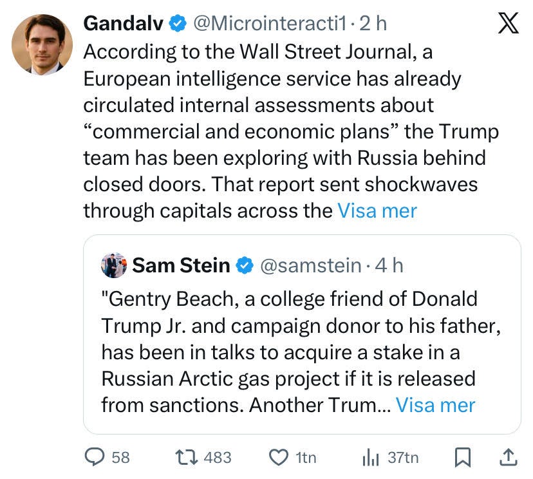Open Sam Stein display name
Image resolution: width=533 pixels, height=479 pixels.
coord(182,265)
